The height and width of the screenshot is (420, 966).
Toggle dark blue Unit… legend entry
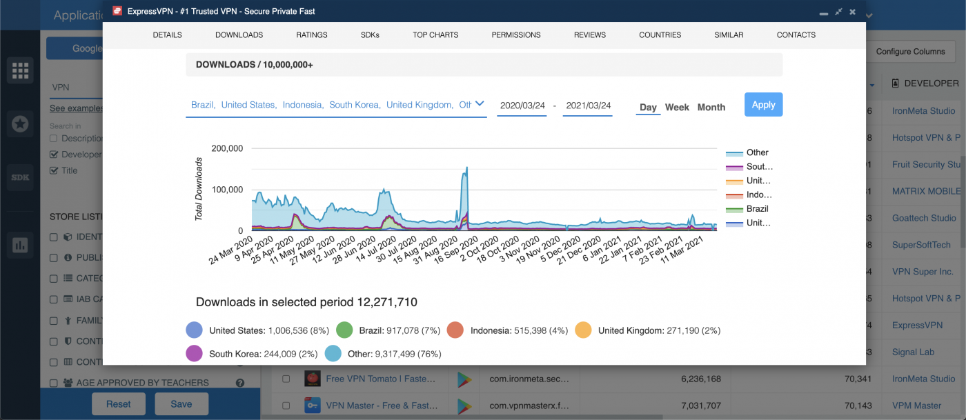(749, 223)
